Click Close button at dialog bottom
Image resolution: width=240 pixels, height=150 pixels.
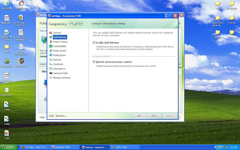(x=154, y=116)
